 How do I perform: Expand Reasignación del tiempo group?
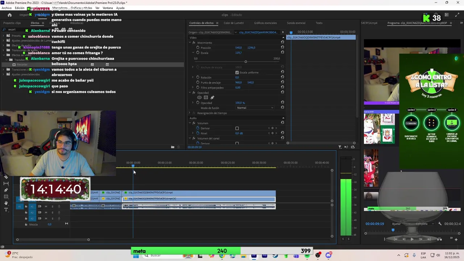click(x=190, y=113)
